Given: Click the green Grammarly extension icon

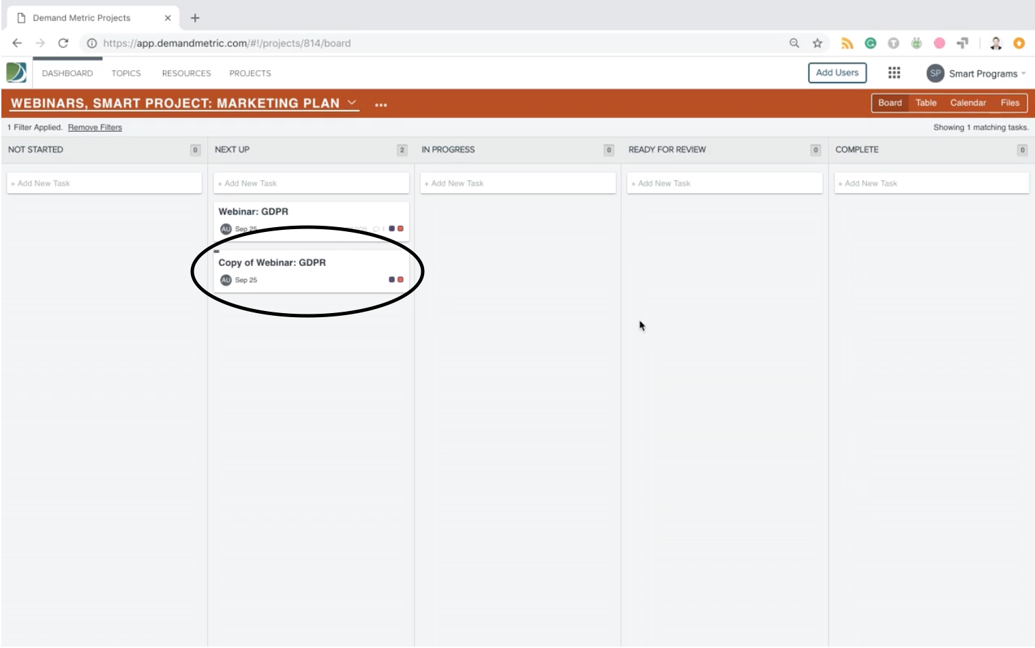Looking at the screenshot, I should [871, 43].
